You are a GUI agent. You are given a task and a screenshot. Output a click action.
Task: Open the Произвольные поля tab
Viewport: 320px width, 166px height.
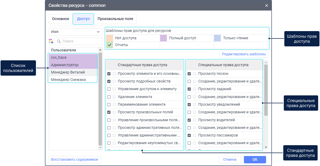[x=115, y=19]
